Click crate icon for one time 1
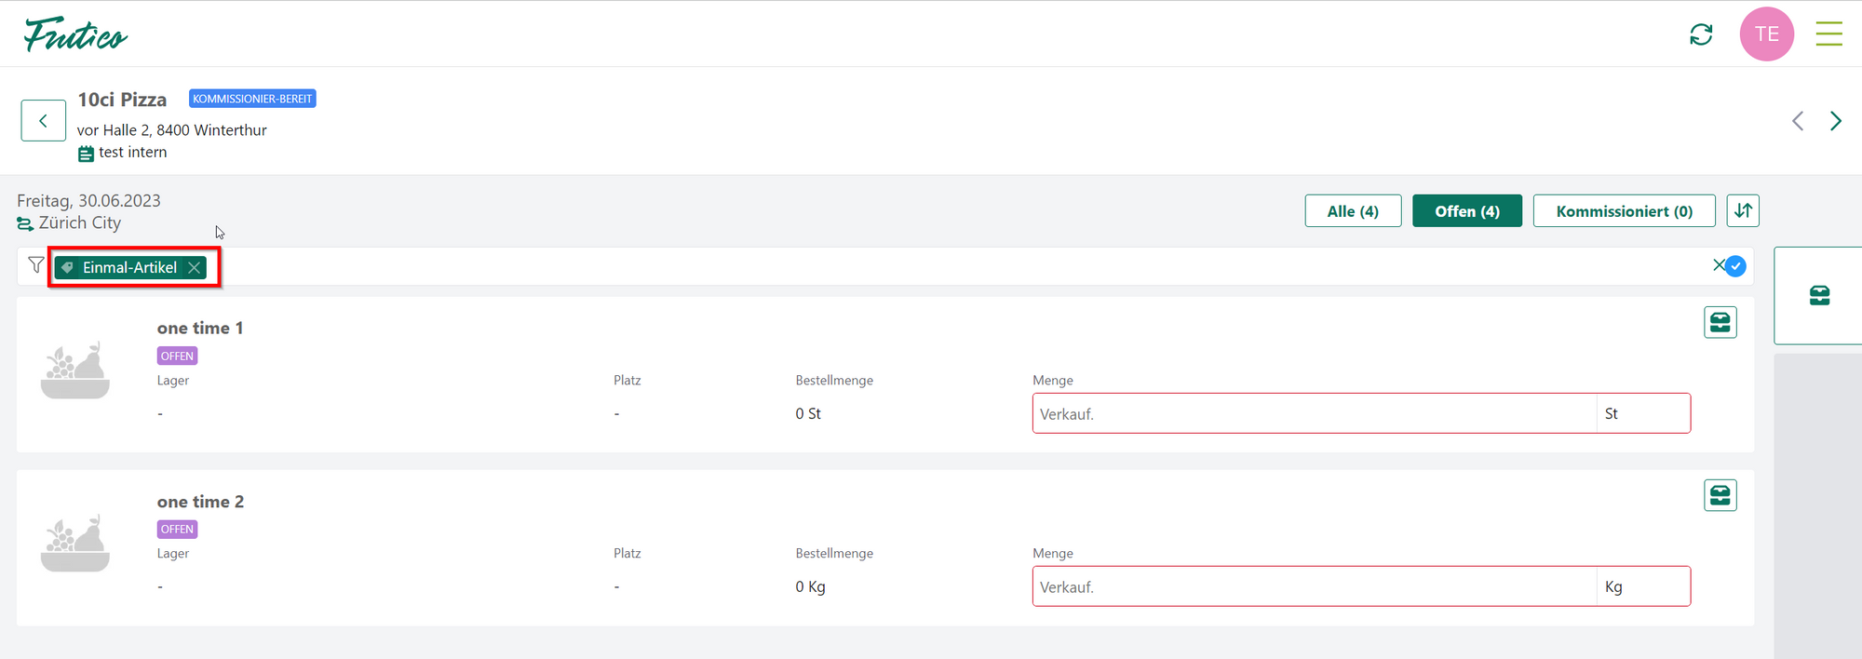Image resolution: width=1862 pixels, height=659 pixels. coord(1720,323)
